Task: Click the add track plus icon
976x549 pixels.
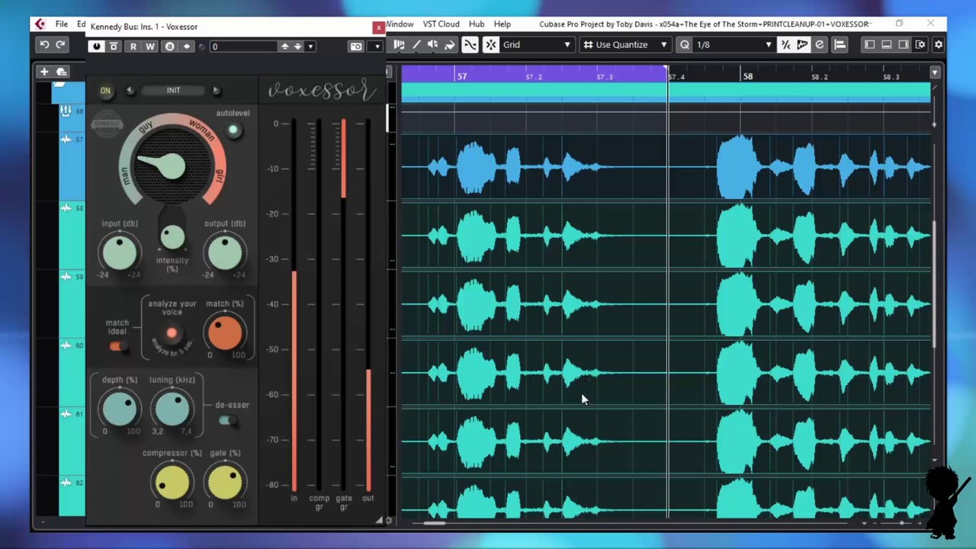Action: click(44, 72)
